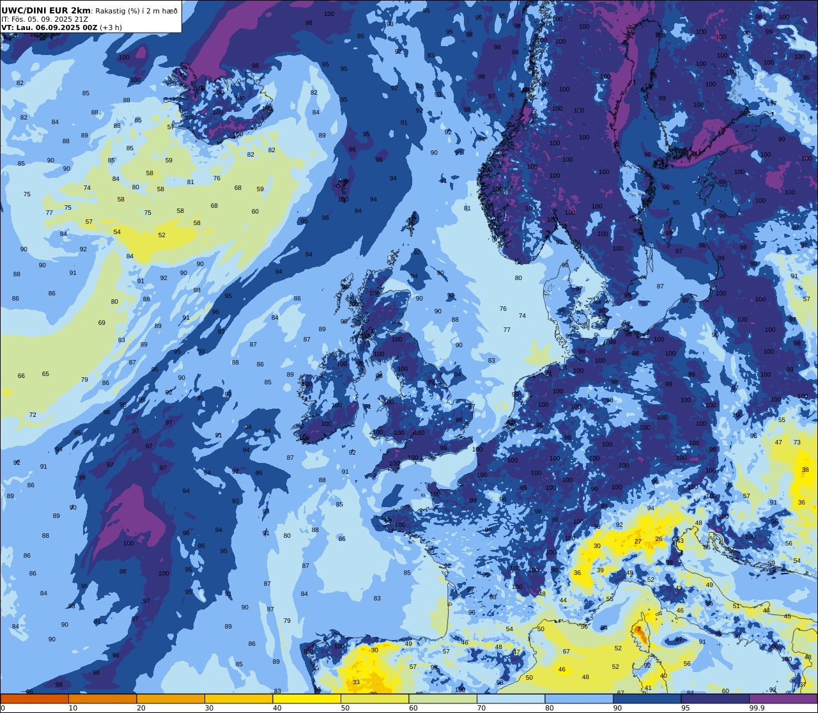Click the light blue 70–80 legend swatch
This screenshot has width=818, height=713.
click(x=511, y=698)
